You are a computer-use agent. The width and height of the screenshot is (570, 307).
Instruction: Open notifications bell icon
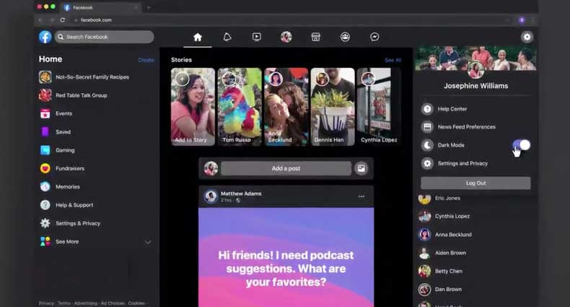pos(227,37)
